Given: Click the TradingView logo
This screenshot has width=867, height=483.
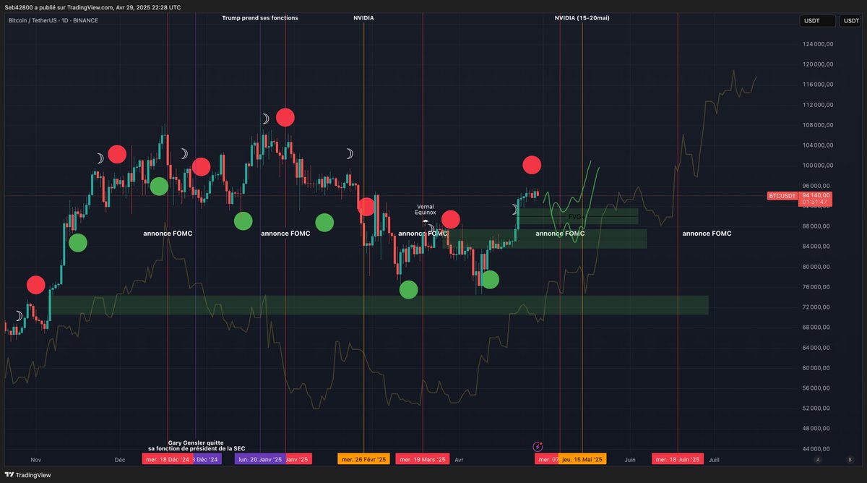Looking at the screenshot, I should click(x=28, y=475).
